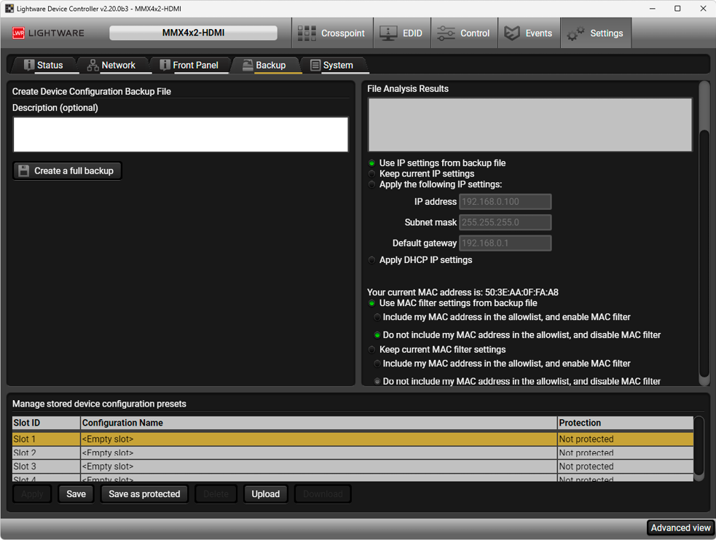Click the Description text field
716x540 pixels.
tap(181, 135)
